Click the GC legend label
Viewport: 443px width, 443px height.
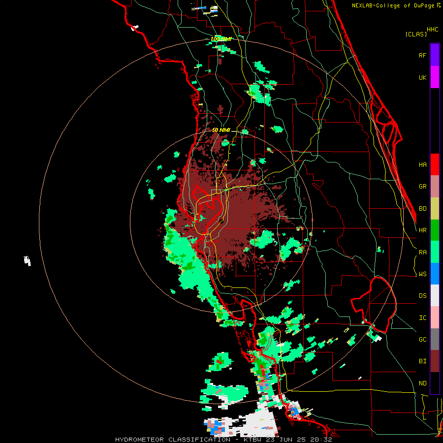[422, 340]
